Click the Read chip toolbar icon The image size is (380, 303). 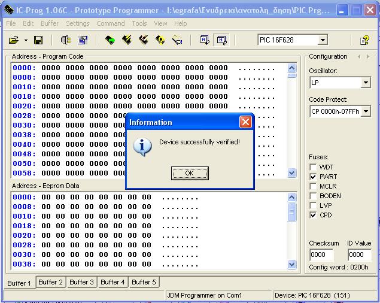tap(110, 40)
